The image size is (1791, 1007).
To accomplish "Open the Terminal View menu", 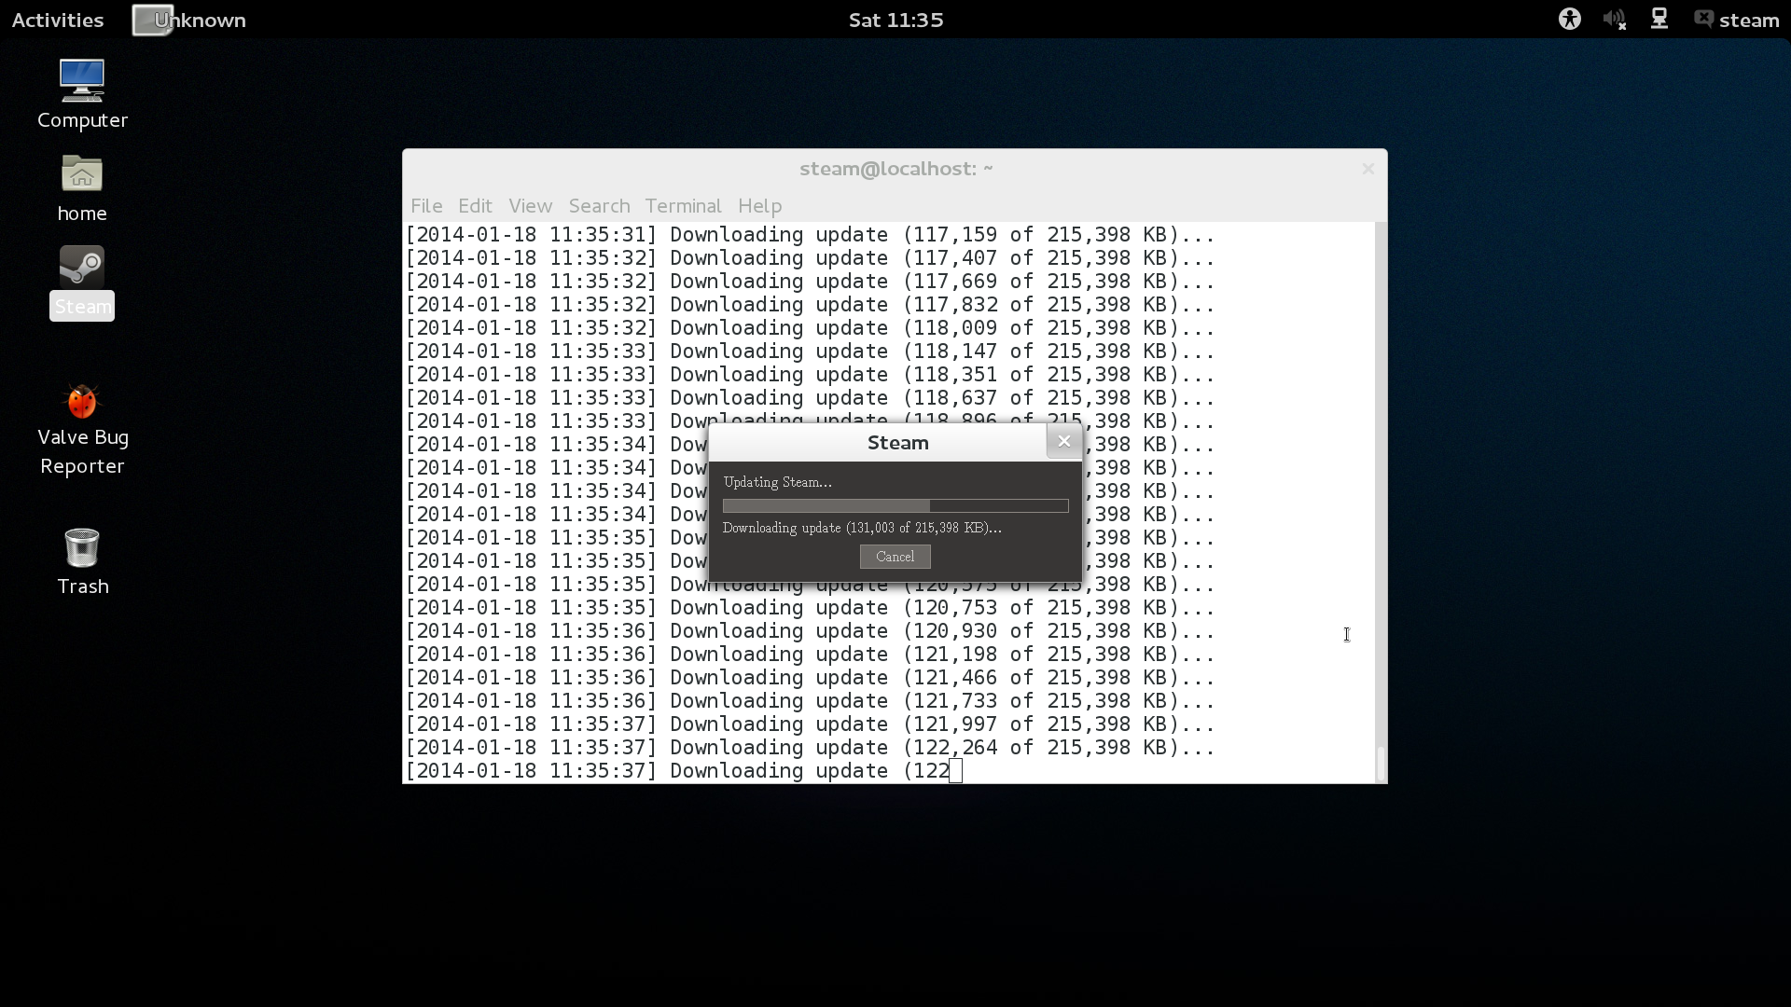I will [530, 205].
